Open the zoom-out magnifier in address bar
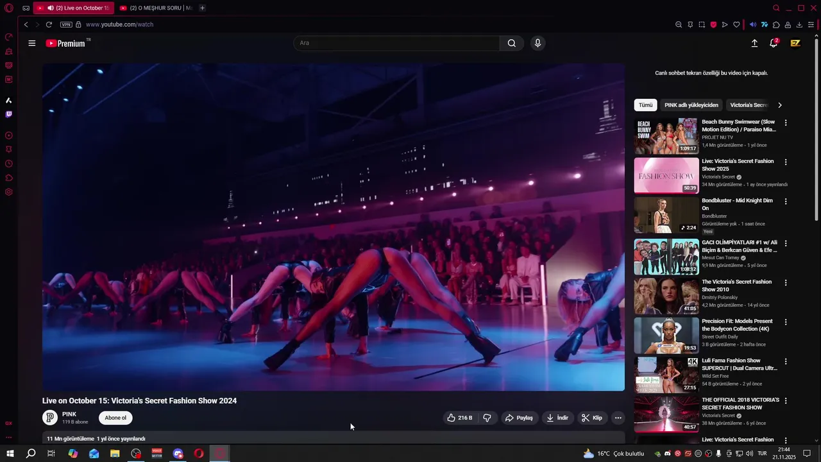The width and height of the screenshot is (821, 462). (x=679, y=24)
